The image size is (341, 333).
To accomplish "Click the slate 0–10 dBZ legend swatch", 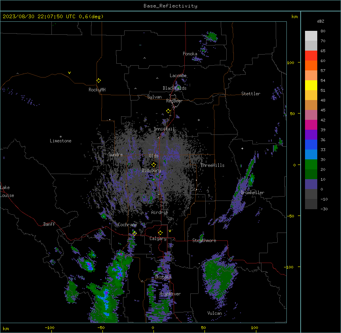I will [311, 184].
